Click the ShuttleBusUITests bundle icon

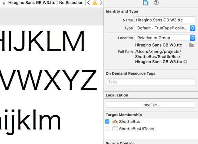click(x=115, y=129)
